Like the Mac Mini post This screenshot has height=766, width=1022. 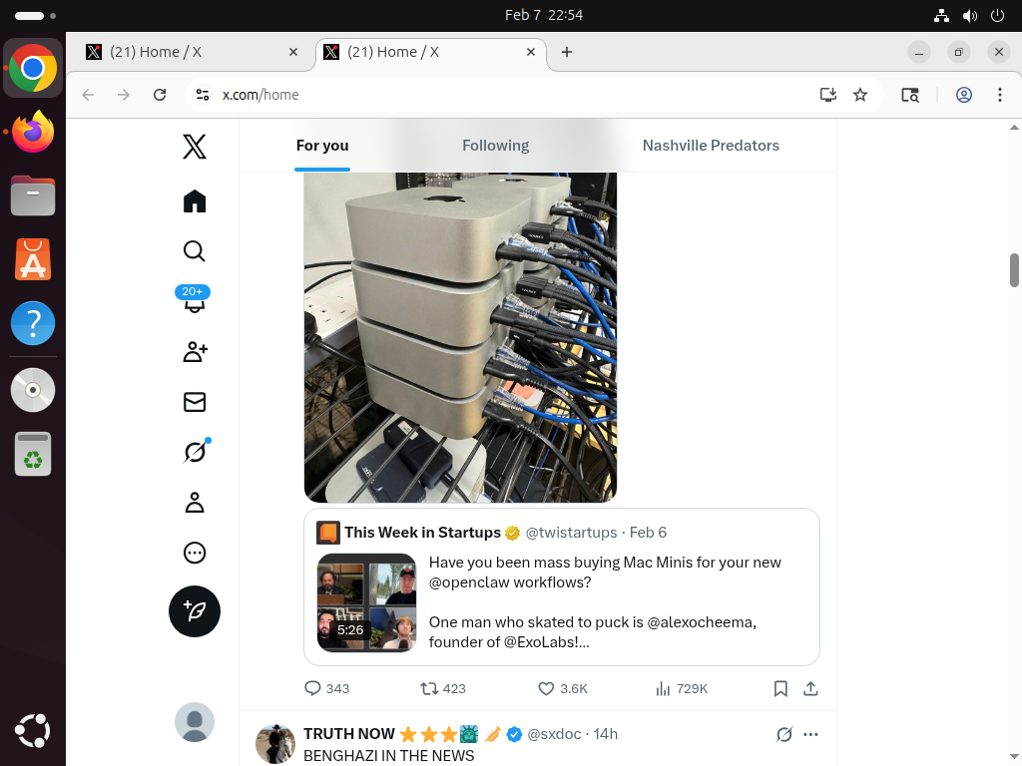(x=546, y=688)
